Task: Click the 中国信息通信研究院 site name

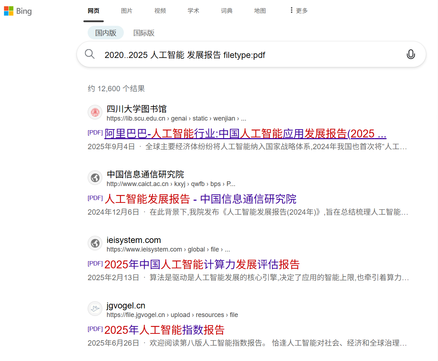Action: (145, 174)
